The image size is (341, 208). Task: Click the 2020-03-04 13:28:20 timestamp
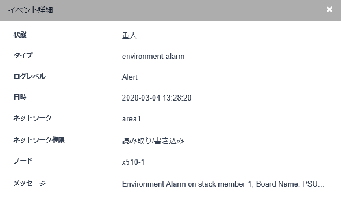click(x=157, y=98)
